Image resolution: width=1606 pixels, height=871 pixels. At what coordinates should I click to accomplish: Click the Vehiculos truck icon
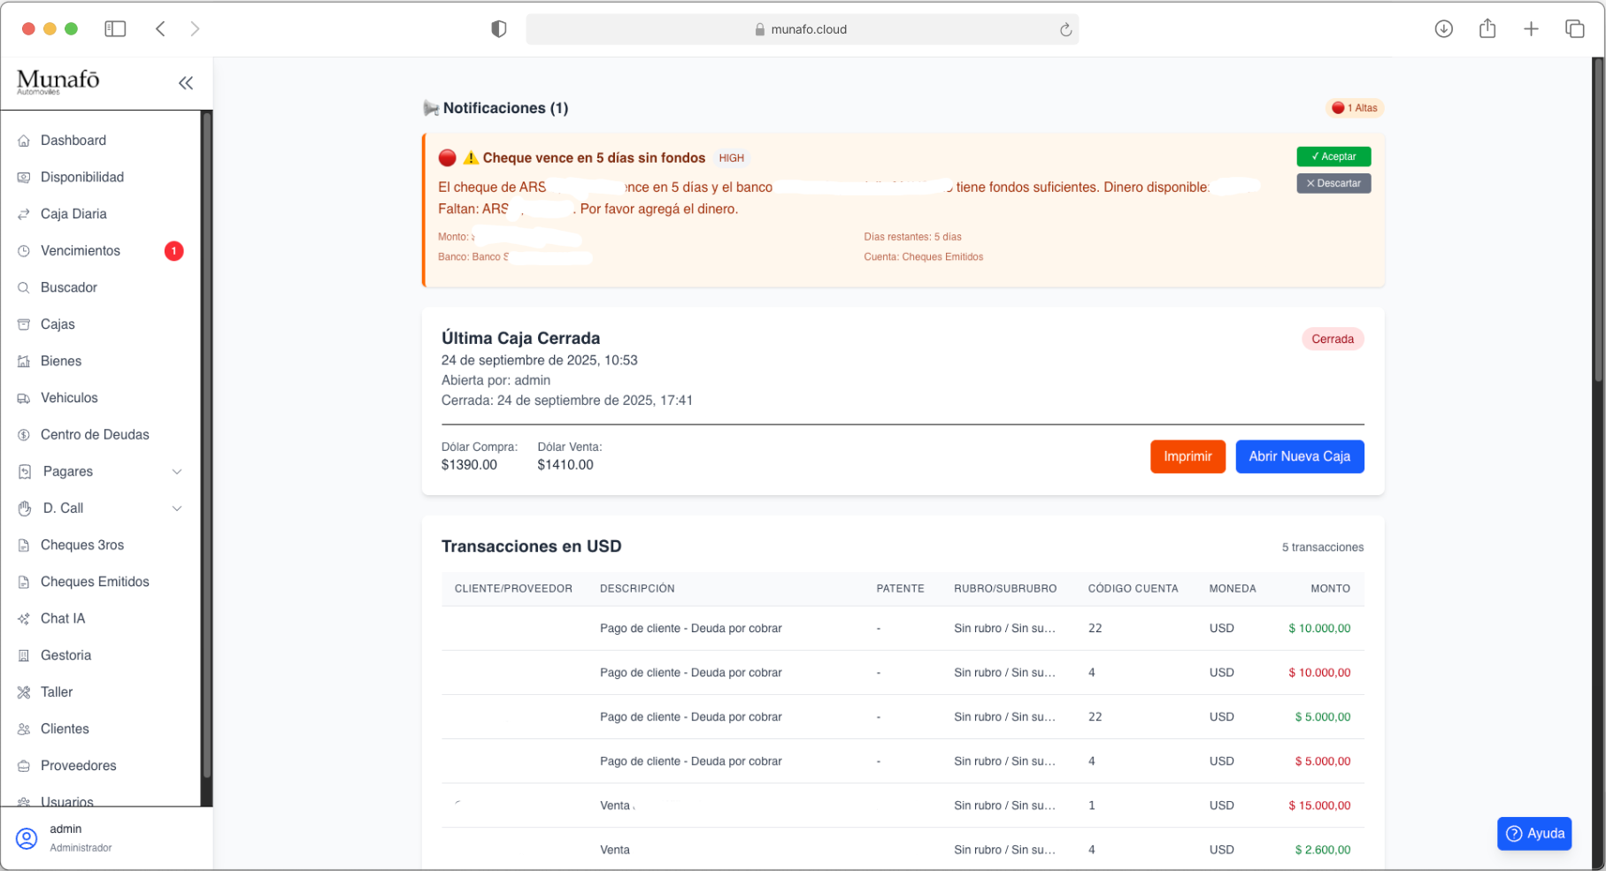pos(24,398)
